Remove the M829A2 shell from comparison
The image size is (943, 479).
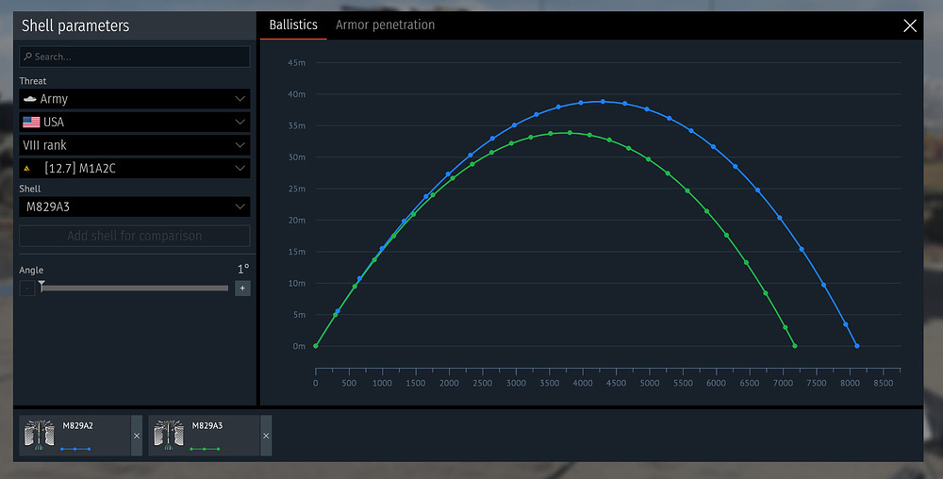tap(137, 436)
